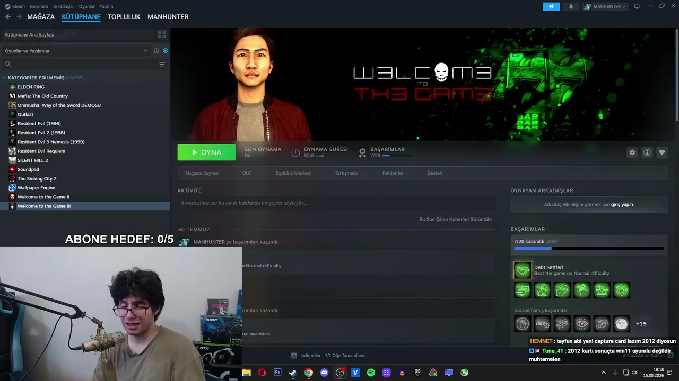The height and width of the screenshot is (381, 679).
Task: Click the achievements progress bar in the panel
Action: [589, 248]
